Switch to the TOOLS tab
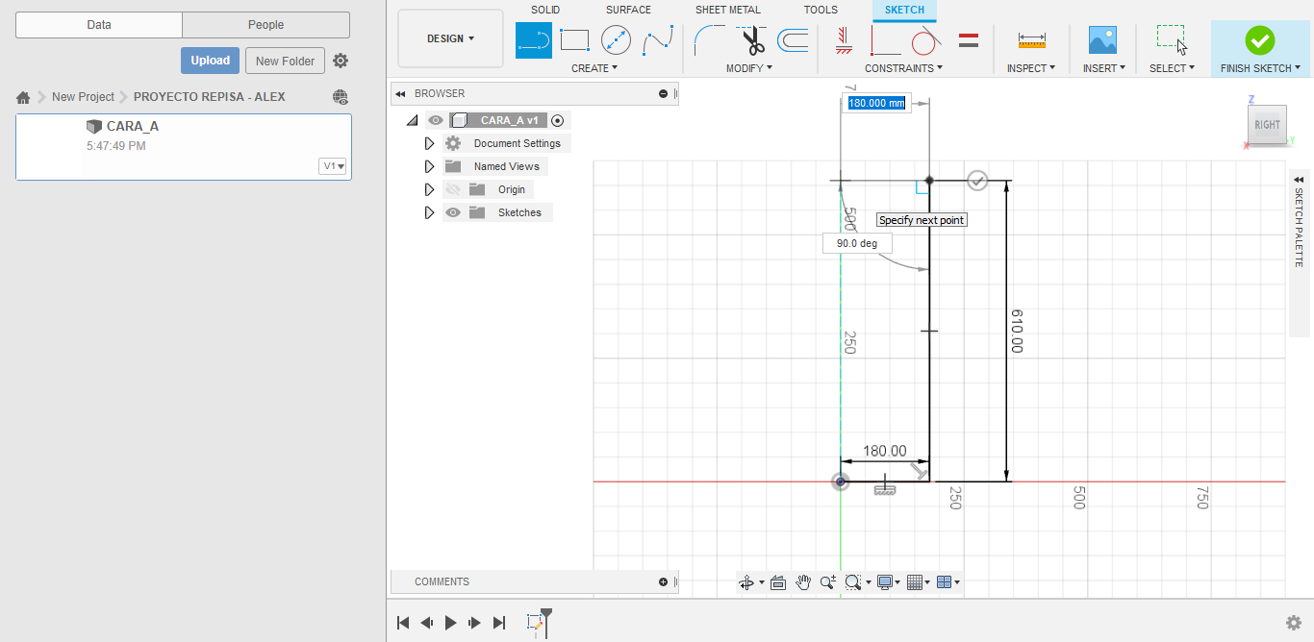The height and width of the screenshot is (642, 1314). 821,10
